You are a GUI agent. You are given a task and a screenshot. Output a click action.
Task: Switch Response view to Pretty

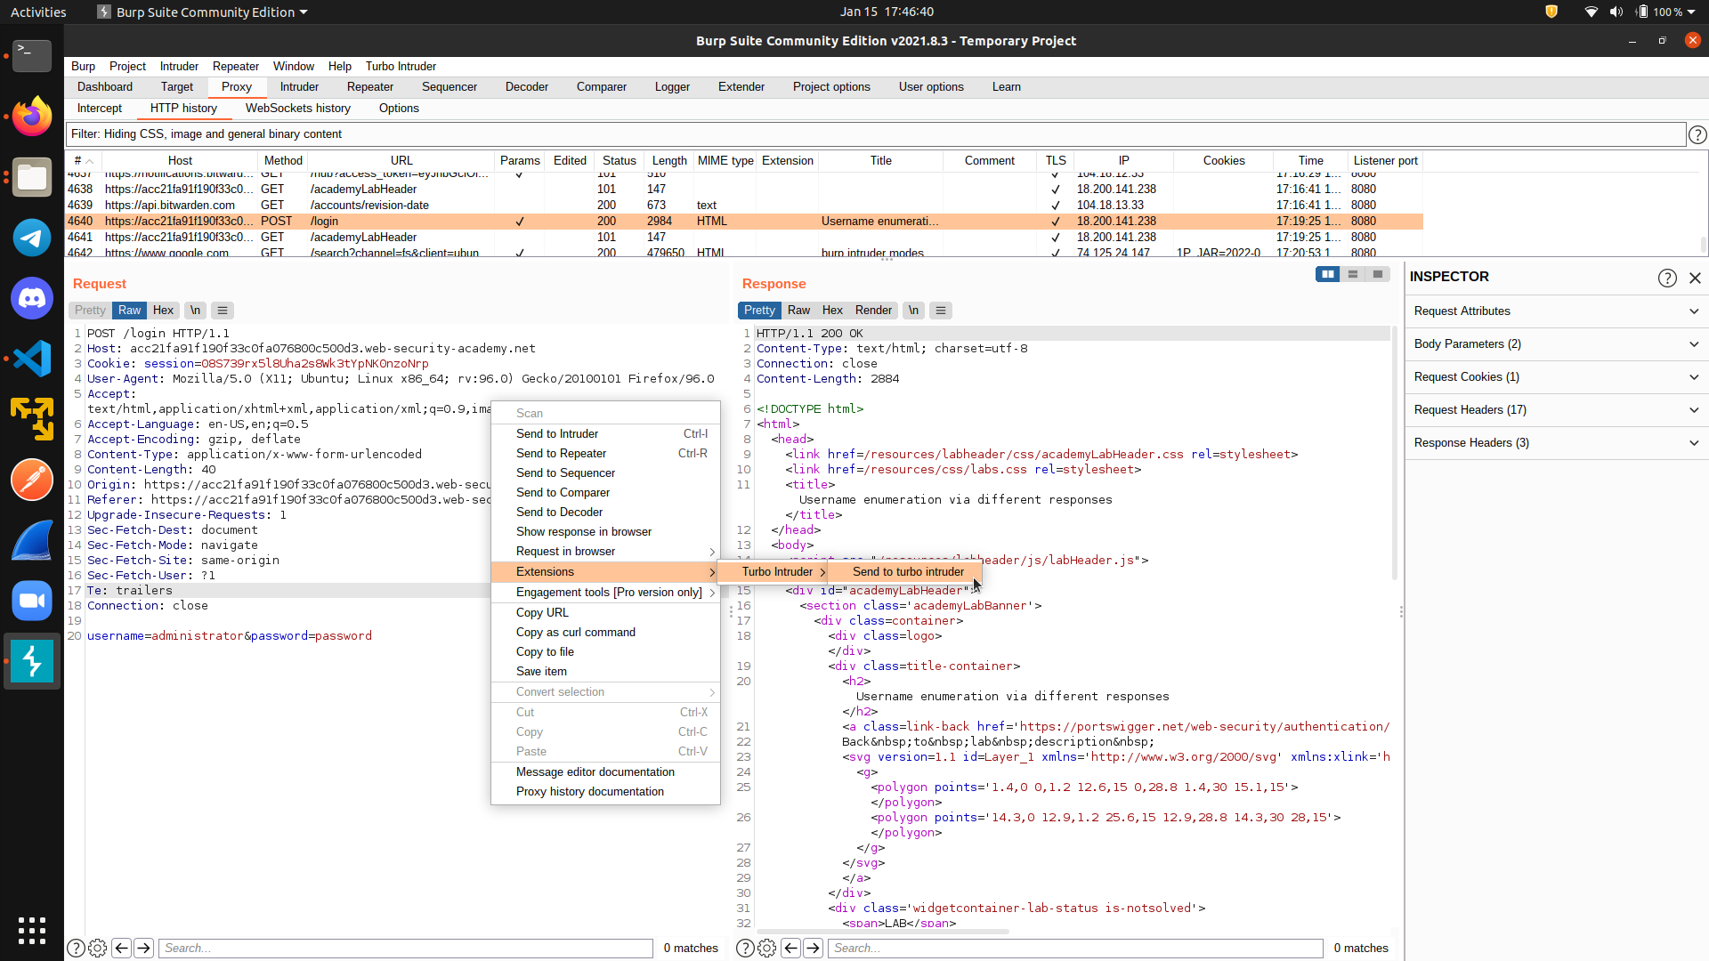click(x=759, y=311)
